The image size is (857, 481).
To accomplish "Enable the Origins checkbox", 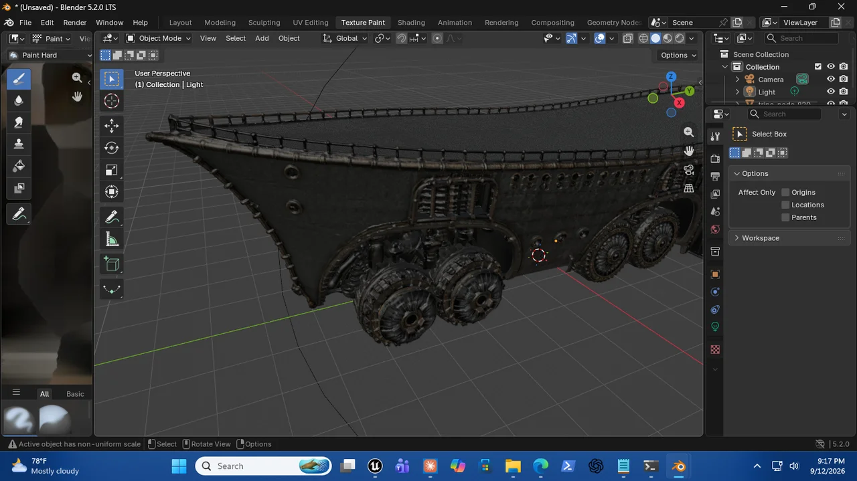I will point(786,193).
